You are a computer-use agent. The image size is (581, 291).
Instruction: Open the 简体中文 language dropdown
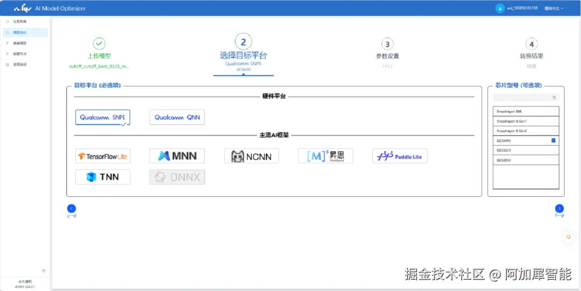pyautogui.click(x=554, y=8)
